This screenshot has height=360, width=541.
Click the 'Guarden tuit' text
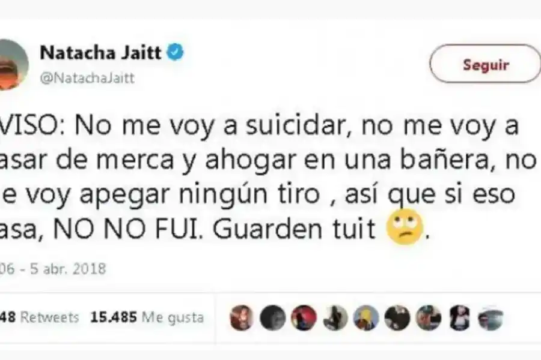click(294, 229)
